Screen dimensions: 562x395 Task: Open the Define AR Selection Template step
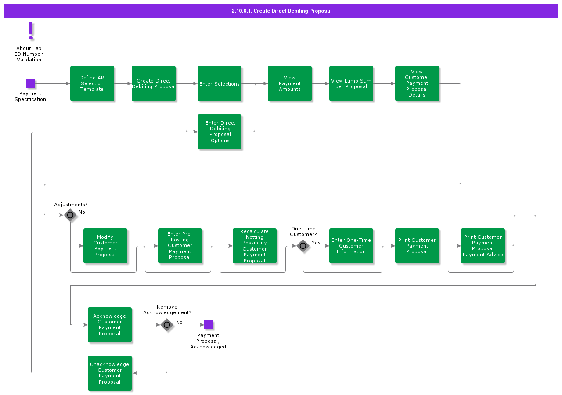tap(92, 83)
